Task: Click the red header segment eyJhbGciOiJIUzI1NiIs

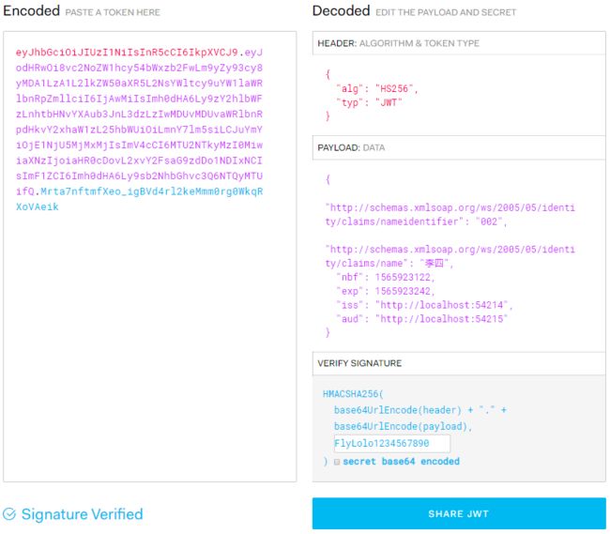Action: [127, 53]
